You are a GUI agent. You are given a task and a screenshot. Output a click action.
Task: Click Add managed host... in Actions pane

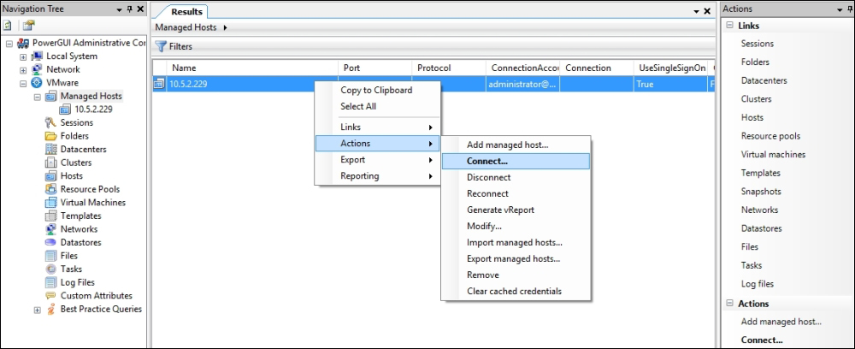point(781,322)
